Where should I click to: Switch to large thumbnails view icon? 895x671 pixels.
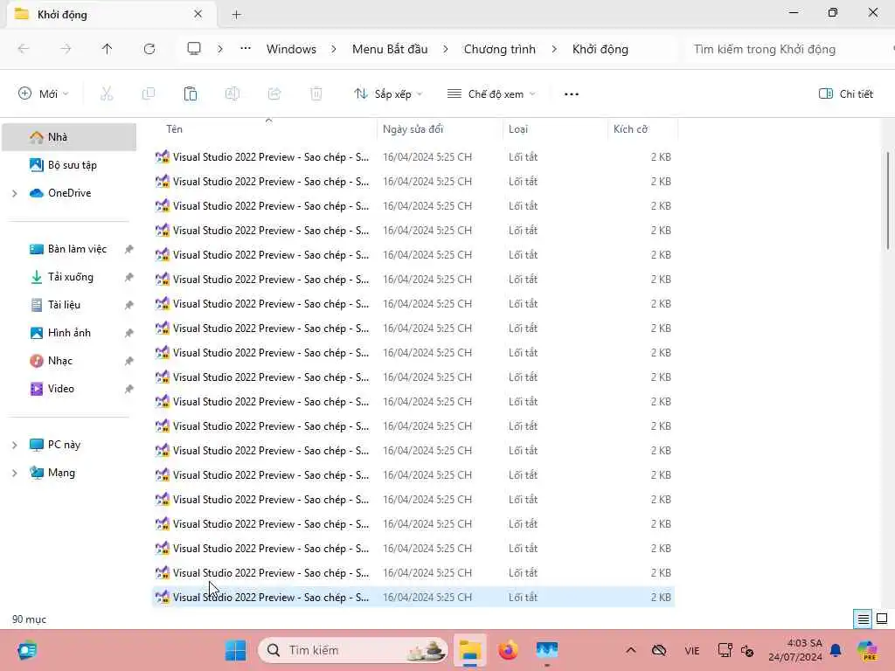882,619
